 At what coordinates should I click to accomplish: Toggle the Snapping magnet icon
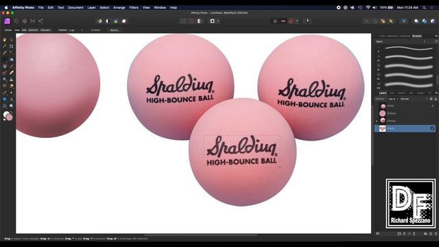[x=292, y=21]
